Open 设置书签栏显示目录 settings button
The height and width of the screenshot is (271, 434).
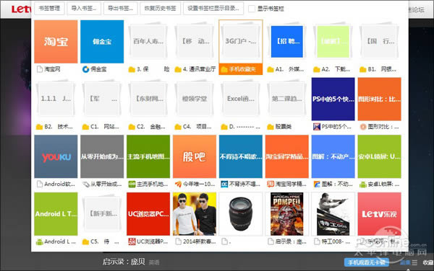tap(213, 8)
